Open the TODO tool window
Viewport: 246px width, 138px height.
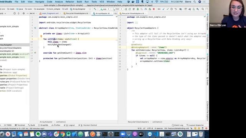(x=8, y=125)
